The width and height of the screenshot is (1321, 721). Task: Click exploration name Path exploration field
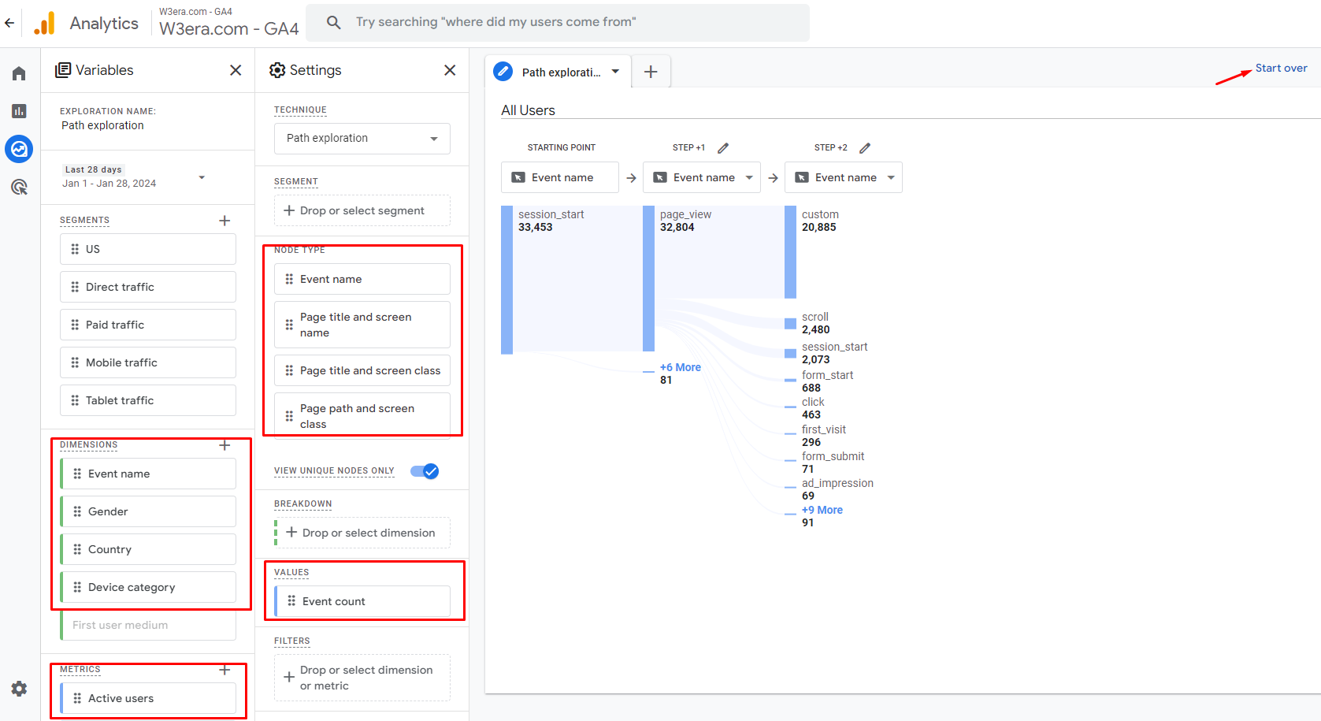tap(102, 125)
